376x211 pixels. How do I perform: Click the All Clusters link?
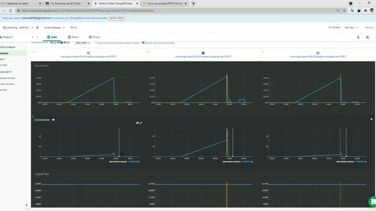tap(334, 28)
